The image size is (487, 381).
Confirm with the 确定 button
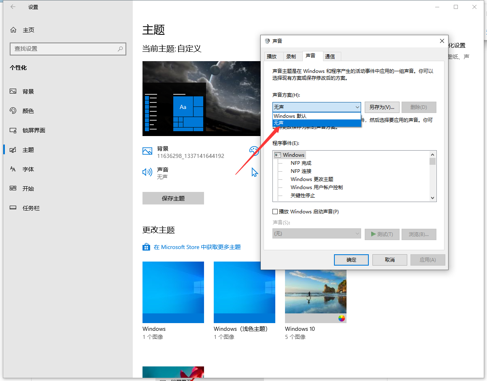(x=351, y=260)
